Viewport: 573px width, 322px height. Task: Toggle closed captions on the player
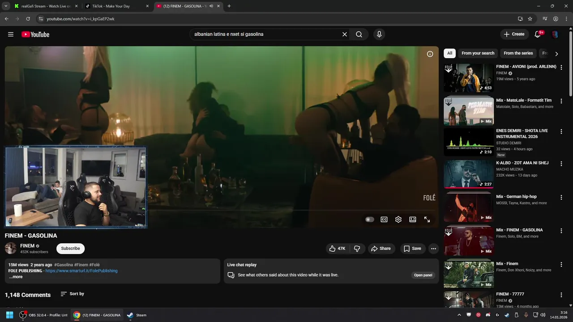384,220
